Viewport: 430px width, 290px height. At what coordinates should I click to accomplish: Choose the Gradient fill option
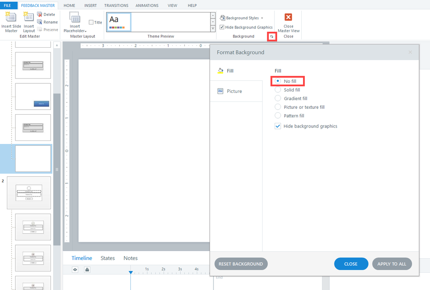tap(278, 98)
